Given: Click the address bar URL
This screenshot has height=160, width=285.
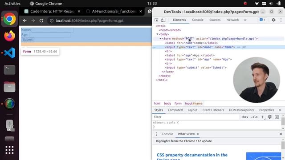Looking at the screenshot, I should [x=90, y=21].
